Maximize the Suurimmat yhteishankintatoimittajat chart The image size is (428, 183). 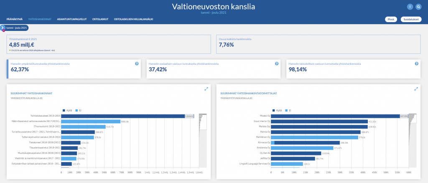(416, 89)
